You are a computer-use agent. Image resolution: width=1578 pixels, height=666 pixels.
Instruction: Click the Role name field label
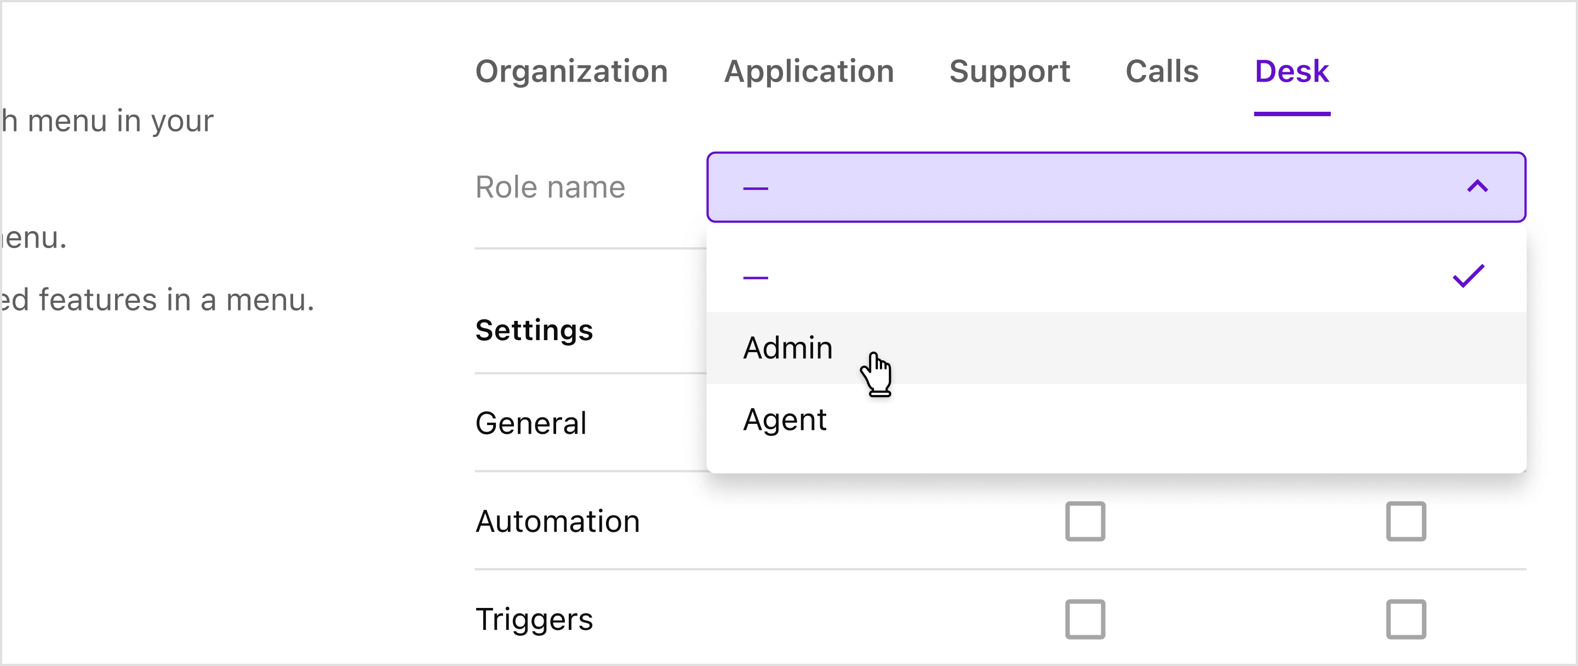pyautogui.click(x=550, y=187)
